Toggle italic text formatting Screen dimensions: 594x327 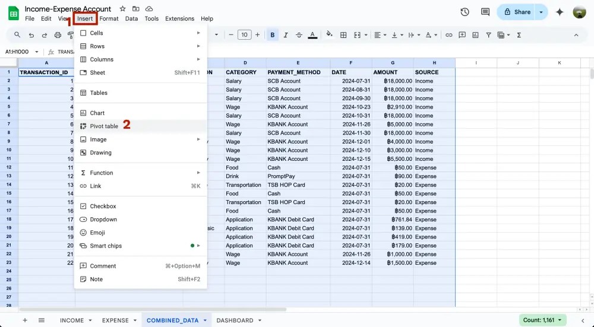tap(285, 35)
